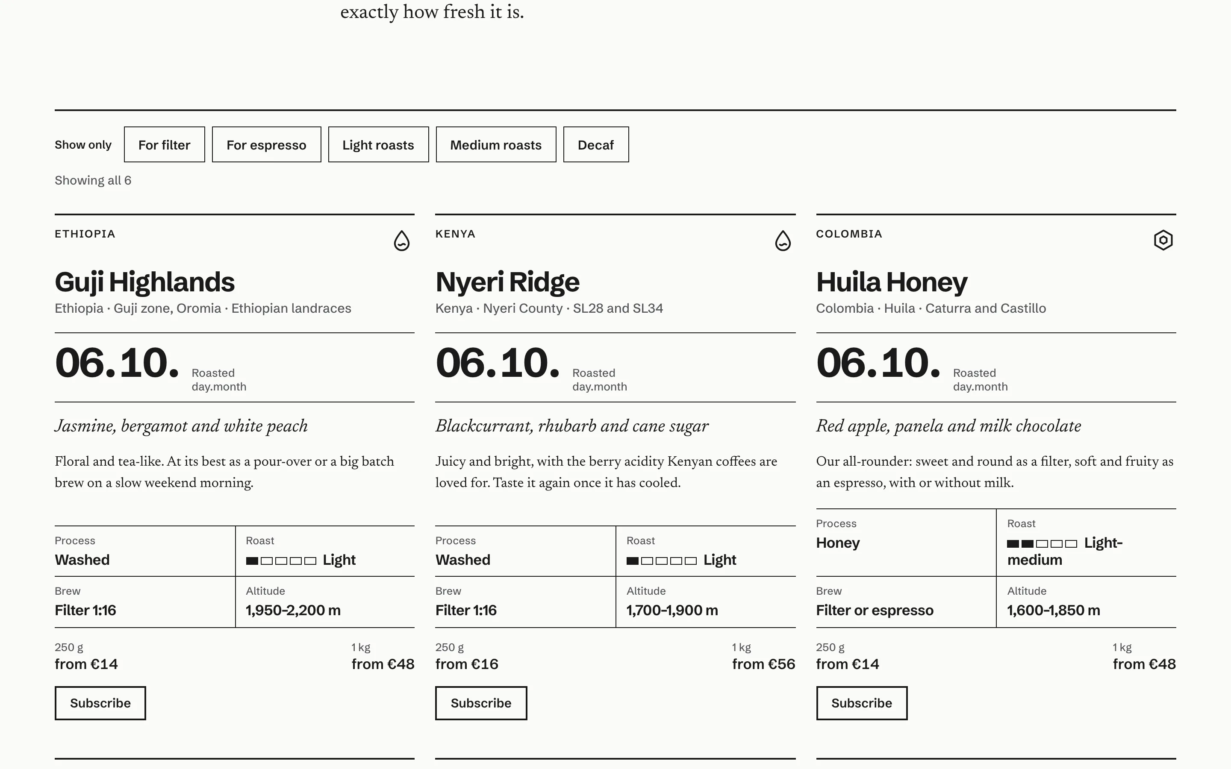Subscribe to Nyeri Ridge coffee

coord(481,703)
